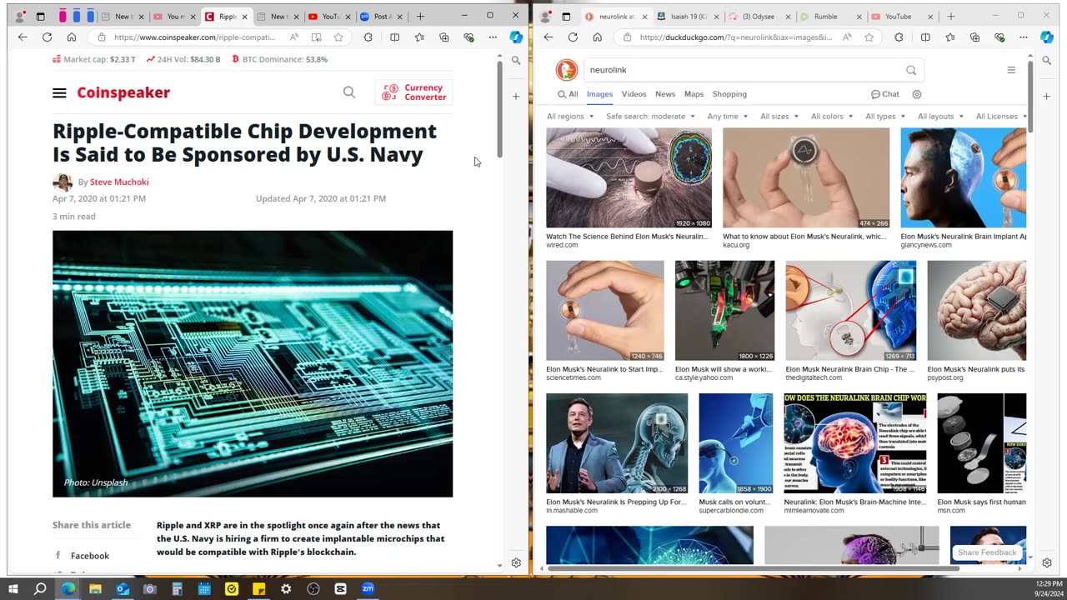Click the Coinspeaker article circuit board image

tap(253, 364)
